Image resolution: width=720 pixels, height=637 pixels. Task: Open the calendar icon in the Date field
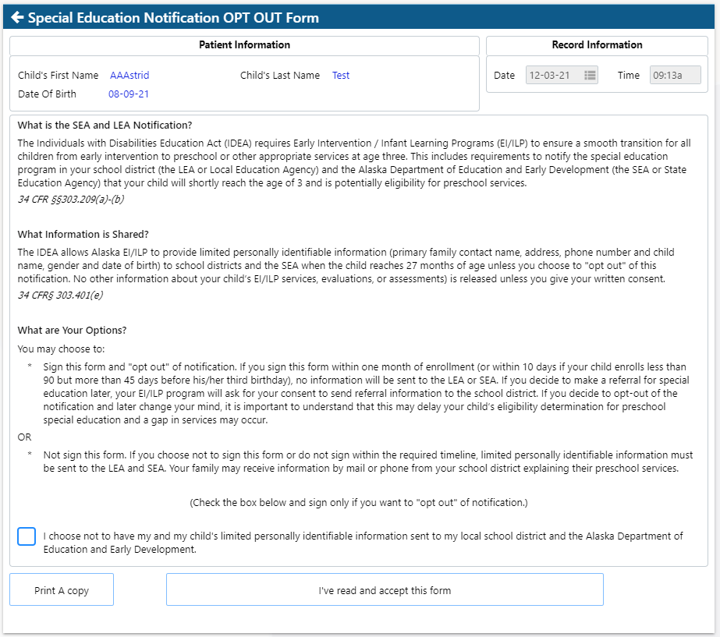[590, 76]
